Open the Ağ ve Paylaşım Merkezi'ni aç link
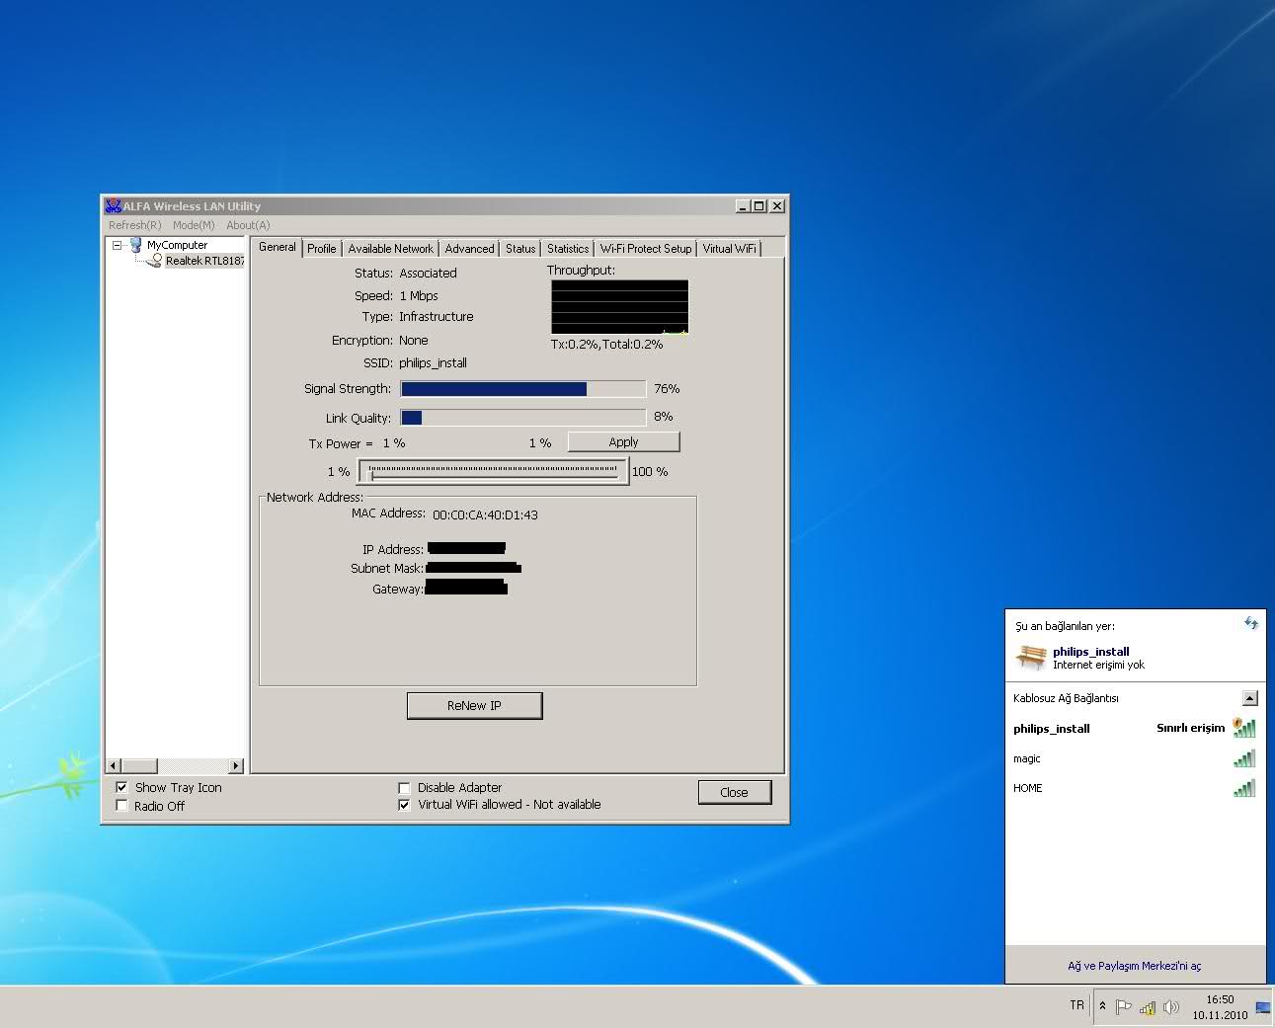Image resolution: width=1275 pixels, height=1028 pixels. (x=1135, y=966)
